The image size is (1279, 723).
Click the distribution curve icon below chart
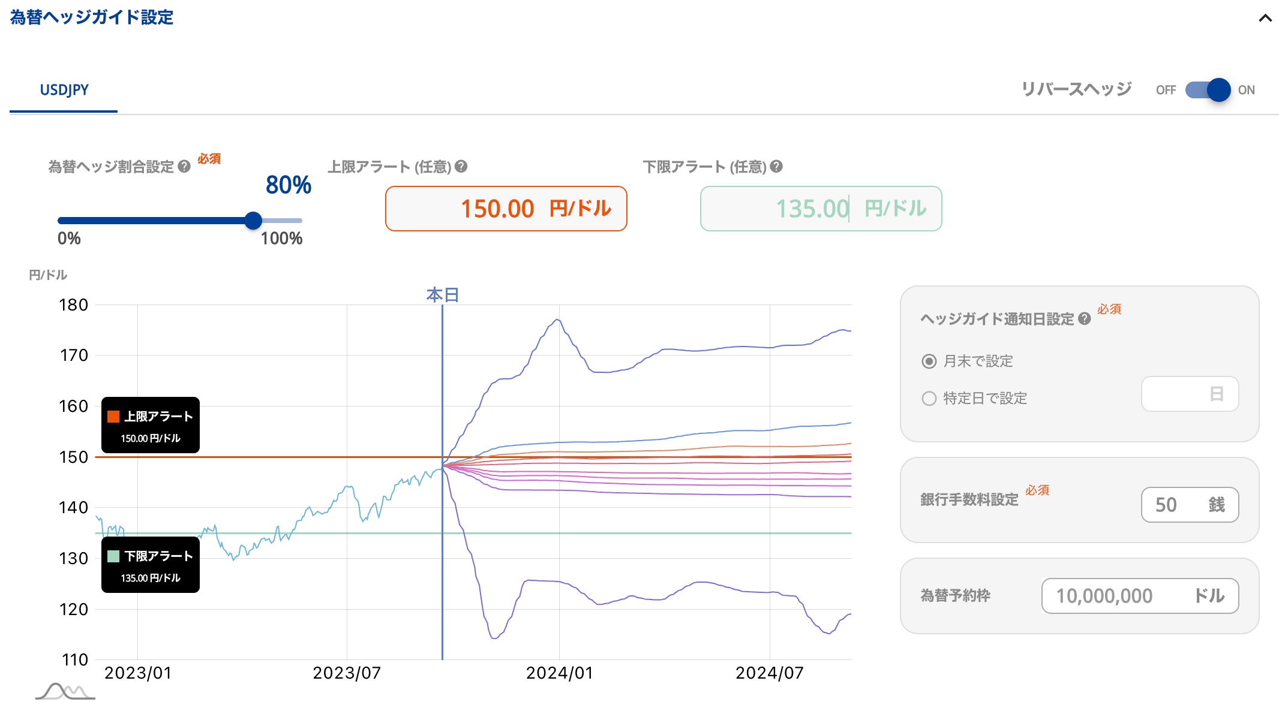[x=65, y=691]
